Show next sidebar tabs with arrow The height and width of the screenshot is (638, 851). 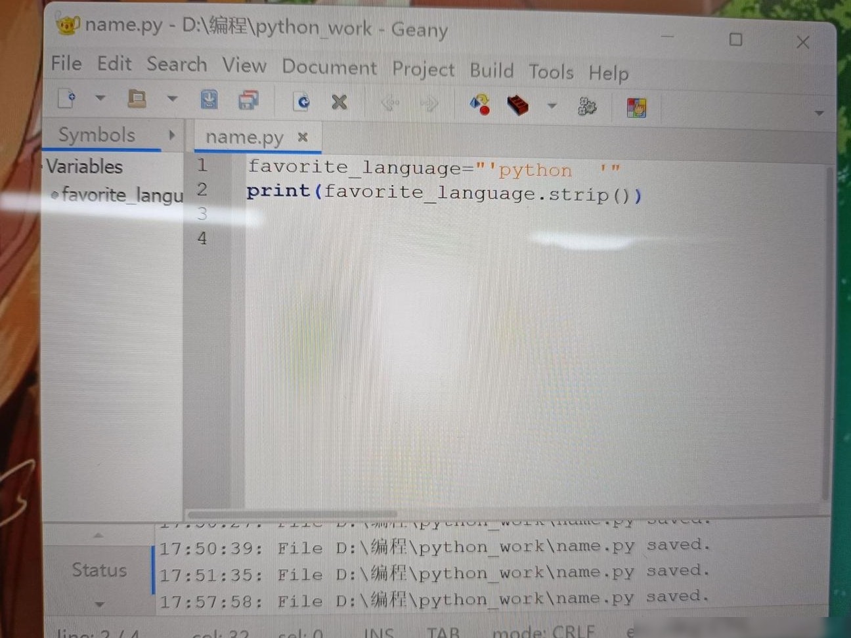pos(172,135)
